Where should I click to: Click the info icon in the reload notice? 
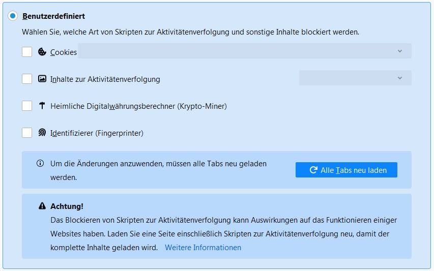pos(40,164)
